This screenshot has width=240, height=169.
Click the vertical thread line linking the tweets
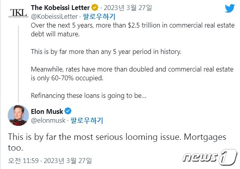pyautogui.click(x=18, y=64)
